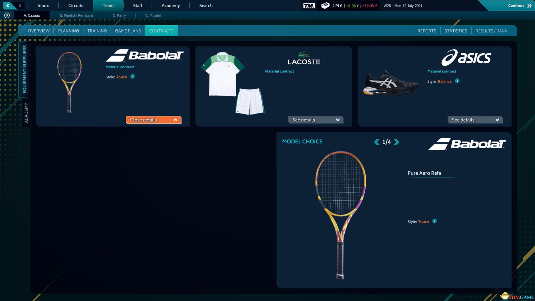Click the Continue button text
This screenshot has width=535, height=301.
tap(516, 6)
